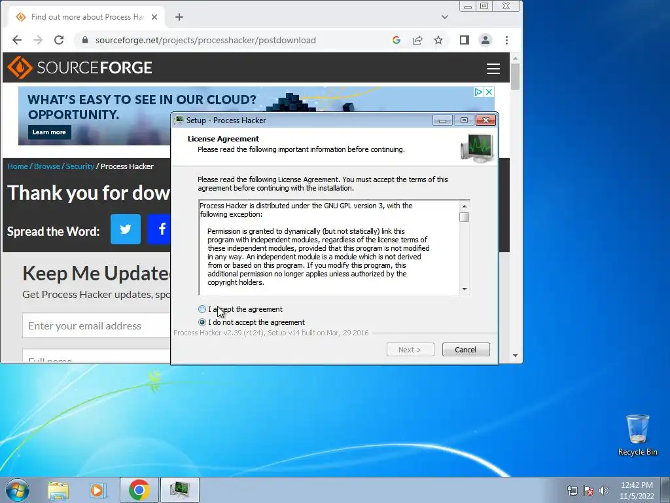Image resolution: width=670 pixels, height=503 pixels.
Task: Click the Setup window title bar icon
Action: [179, 121]
